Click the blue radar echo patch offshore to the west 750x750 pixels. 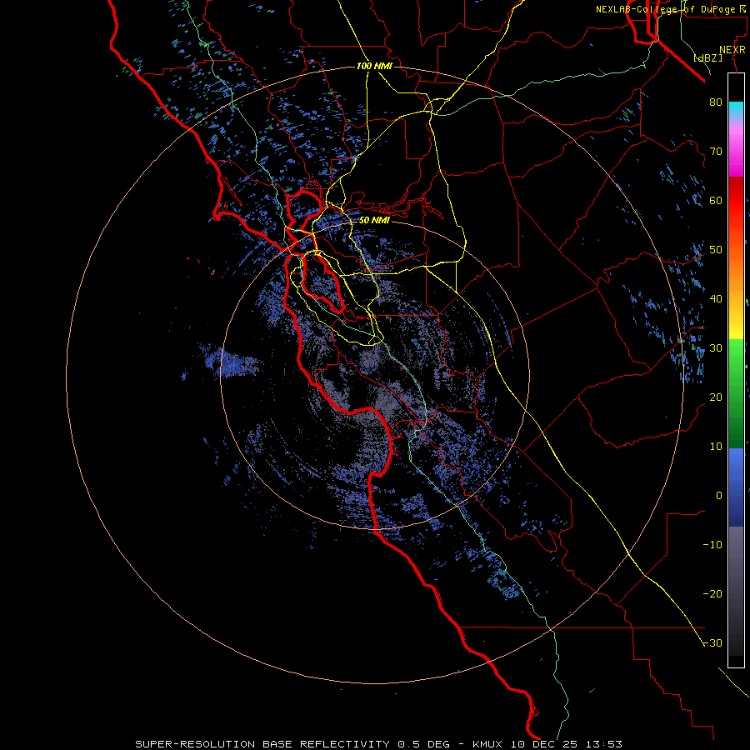point(233,362)
